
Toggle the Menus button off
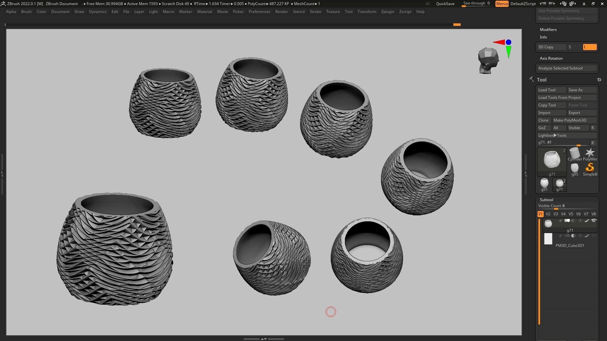click(x=502, y=4)
